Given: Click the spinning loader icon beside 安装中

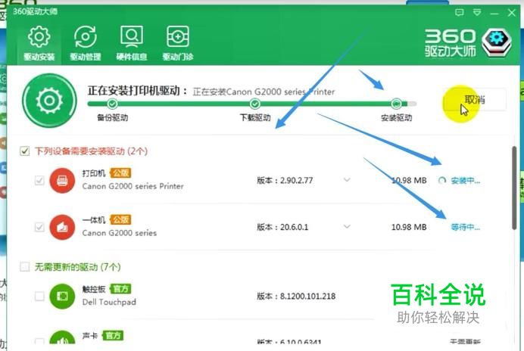Looking at the screenshot, I should 442,181.
